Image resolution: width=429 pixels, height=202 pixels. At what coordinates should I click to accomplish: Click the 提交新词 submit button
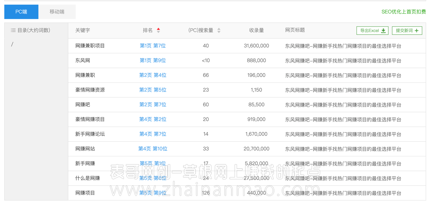click(x=407, y=31)
